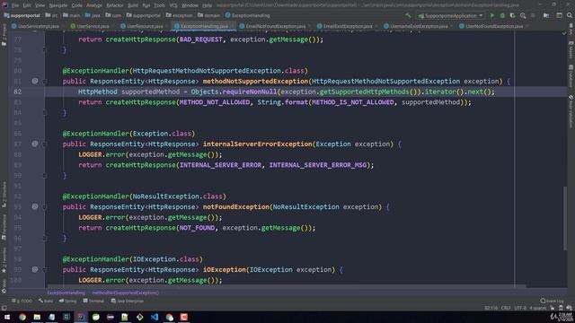Open the Analyze menu
Image resolution: width=575 pixels, height=323 pixels.
coord(93,5)
